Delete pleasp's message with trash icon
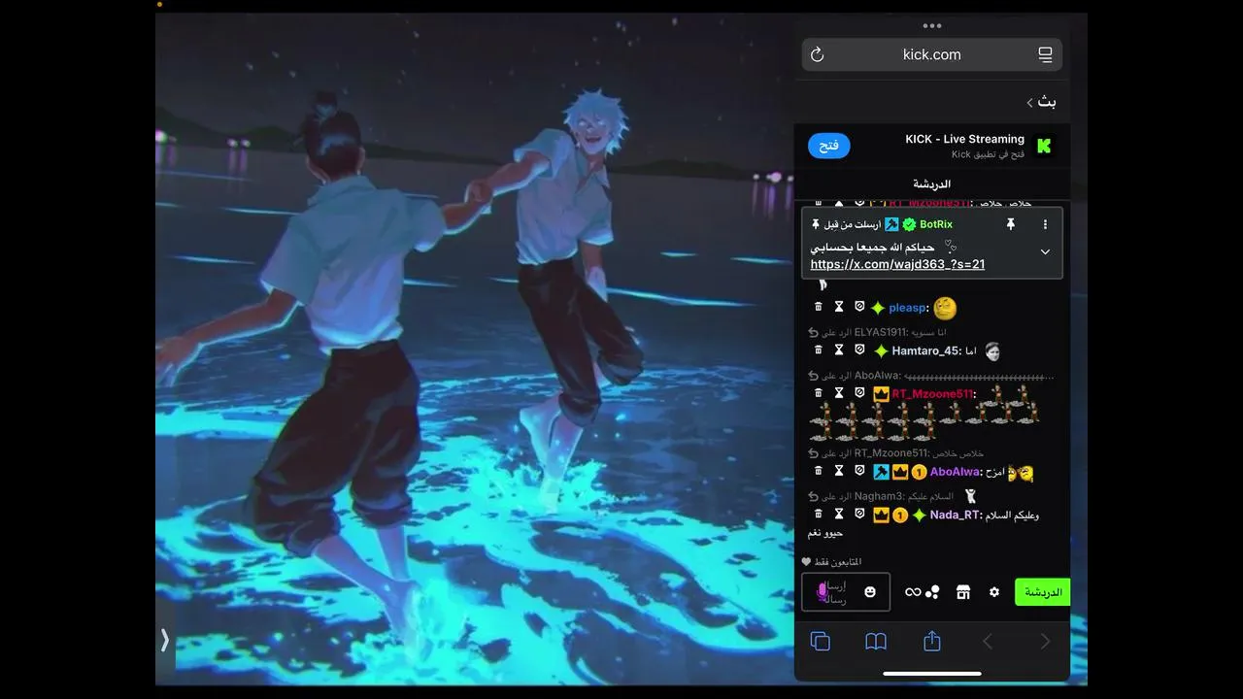Viewport: 1243px width, 699px height. (x=818, y=307)
